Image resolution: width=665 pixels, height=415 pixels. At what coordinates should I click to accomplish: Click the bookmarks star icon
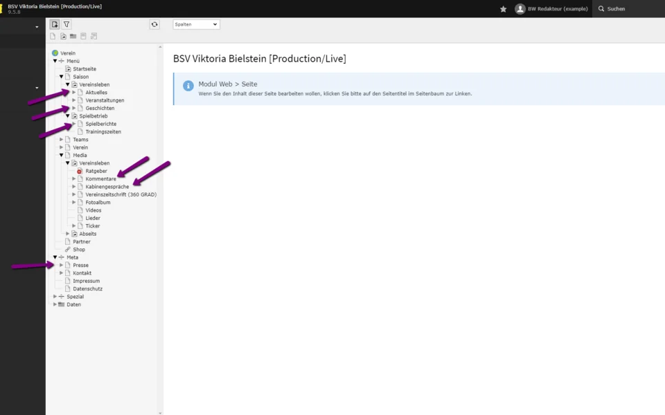504,9
